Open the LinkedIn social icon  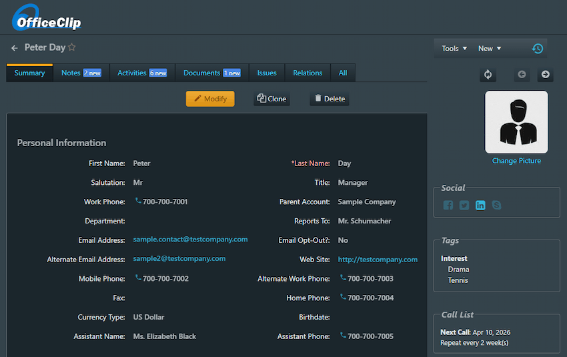click(x=480, y=205)
